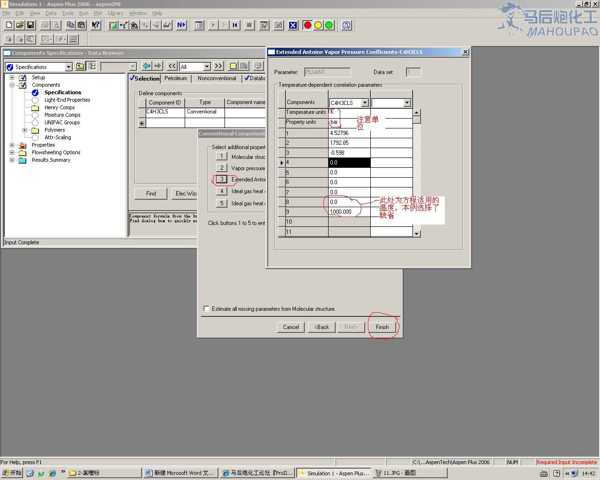Click button 3 Extended Antoine
The image size is (600, 480).
pos(222,179)
